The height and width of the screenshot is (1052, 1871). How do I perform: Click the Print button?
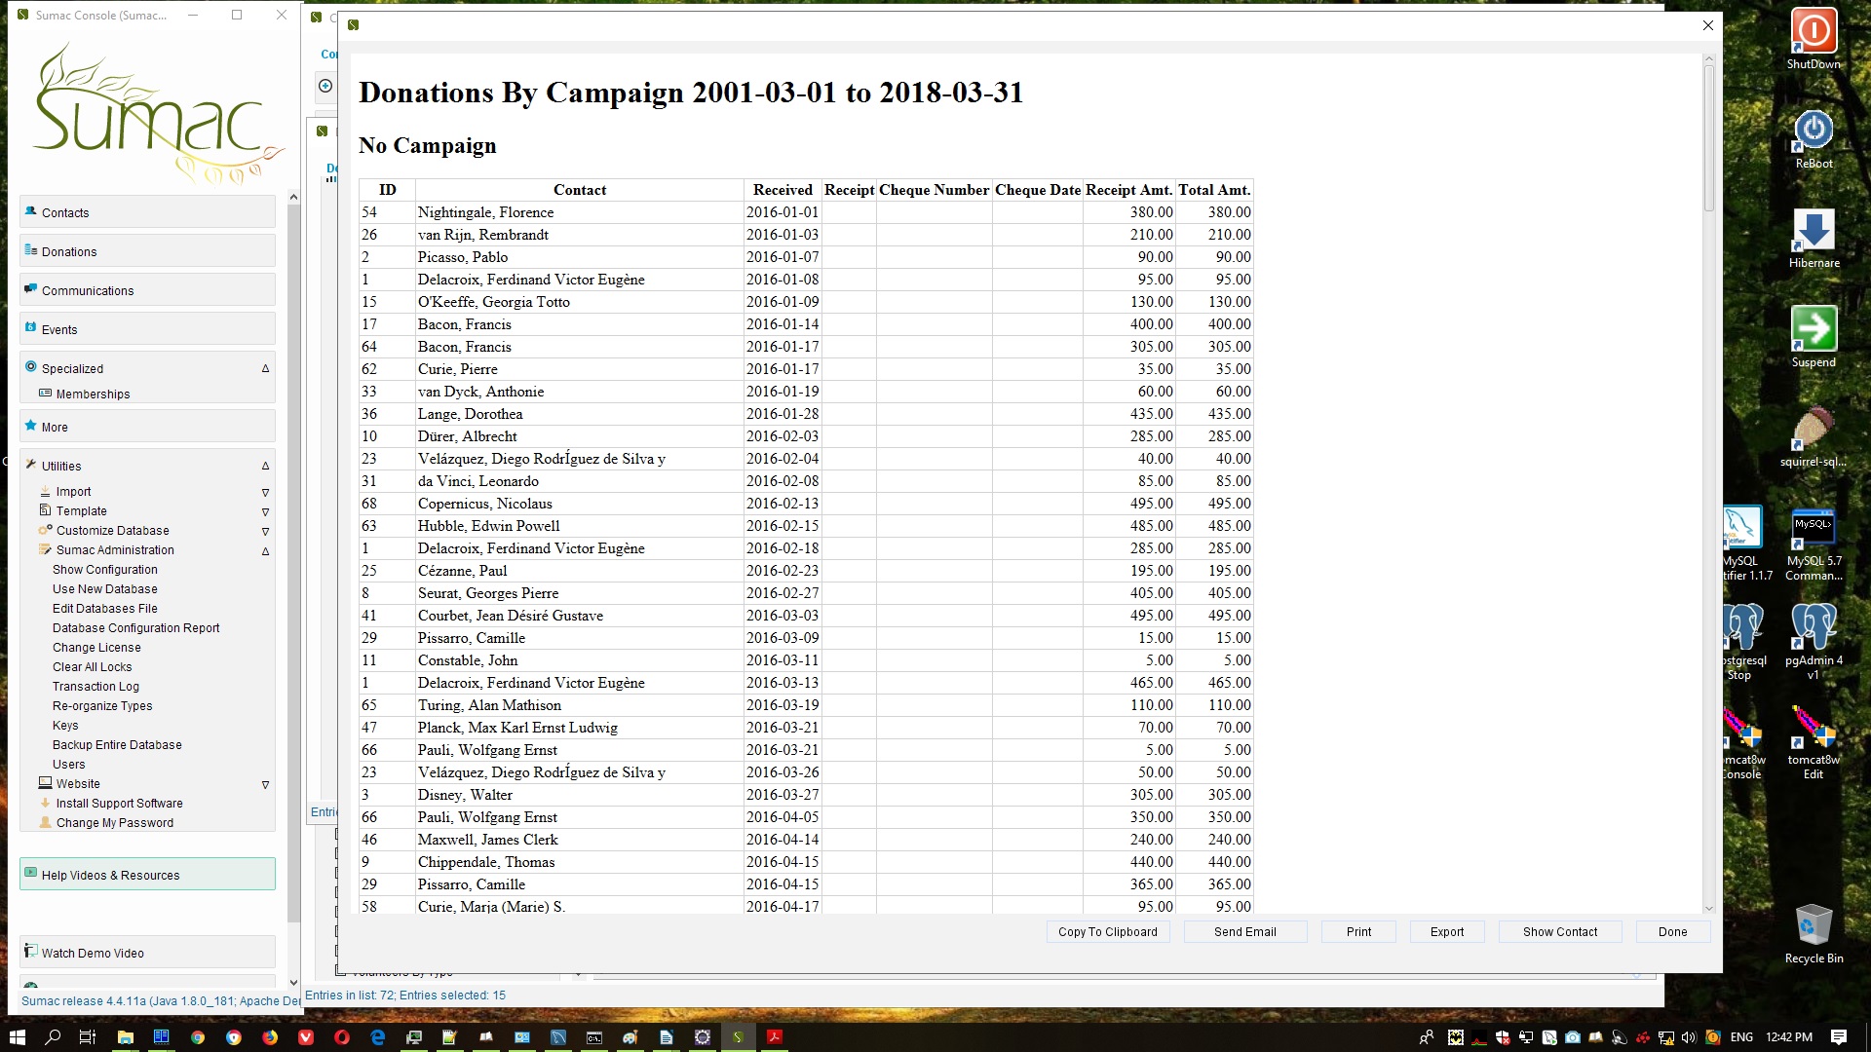(1358, 931)
